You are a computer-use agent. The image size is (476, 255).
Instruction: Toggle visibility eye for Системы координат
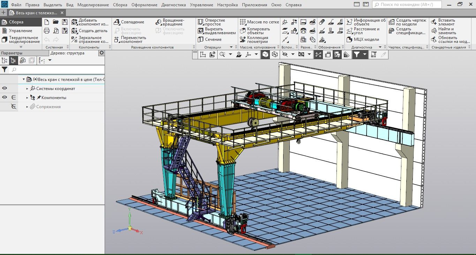pos(5,89)
